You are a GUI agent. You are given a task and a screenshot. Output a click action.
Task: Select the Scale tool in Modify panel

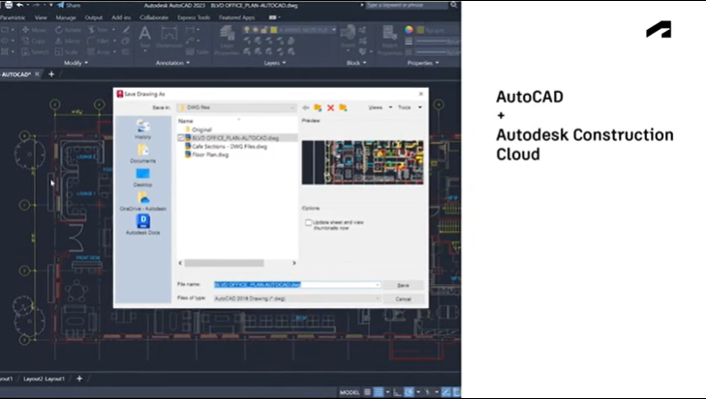67,52
